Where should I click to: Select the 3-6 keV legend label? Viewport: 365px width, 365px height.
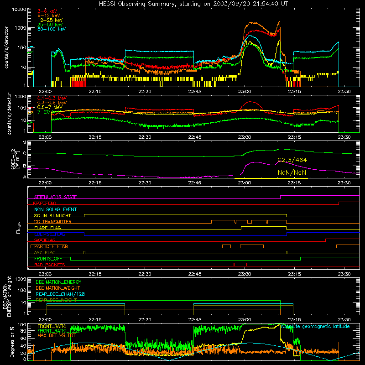click(47, 11)
